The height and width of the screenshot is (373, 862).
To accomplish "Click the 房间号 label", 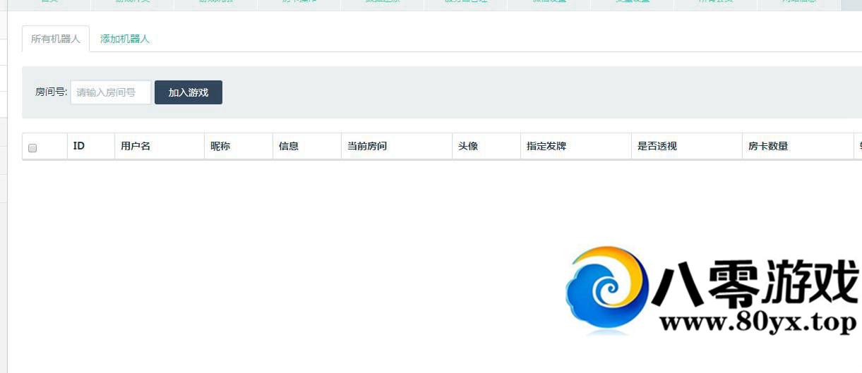I will coord(51,92).
